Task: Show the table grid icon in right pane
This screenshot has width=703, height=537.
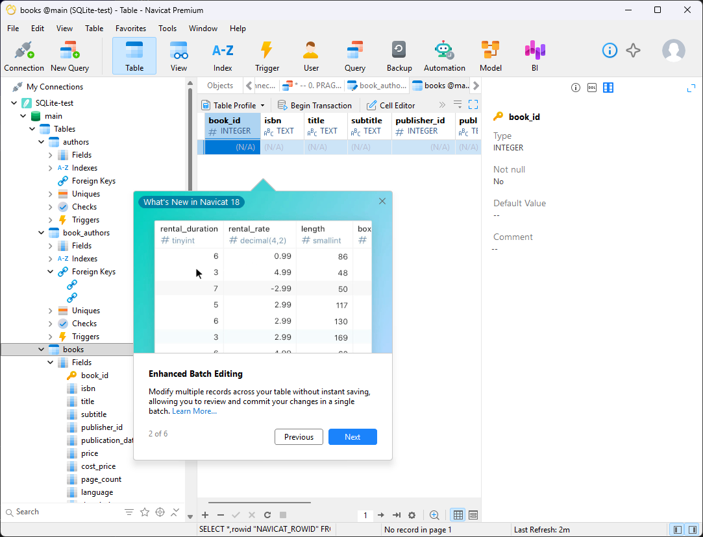Action: [608, 88]
